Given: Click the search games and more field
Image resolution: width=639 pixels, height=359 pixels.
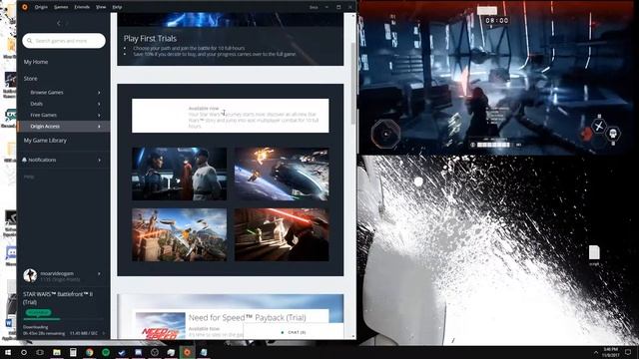Looking at the screenshot, I should point(64,41).
